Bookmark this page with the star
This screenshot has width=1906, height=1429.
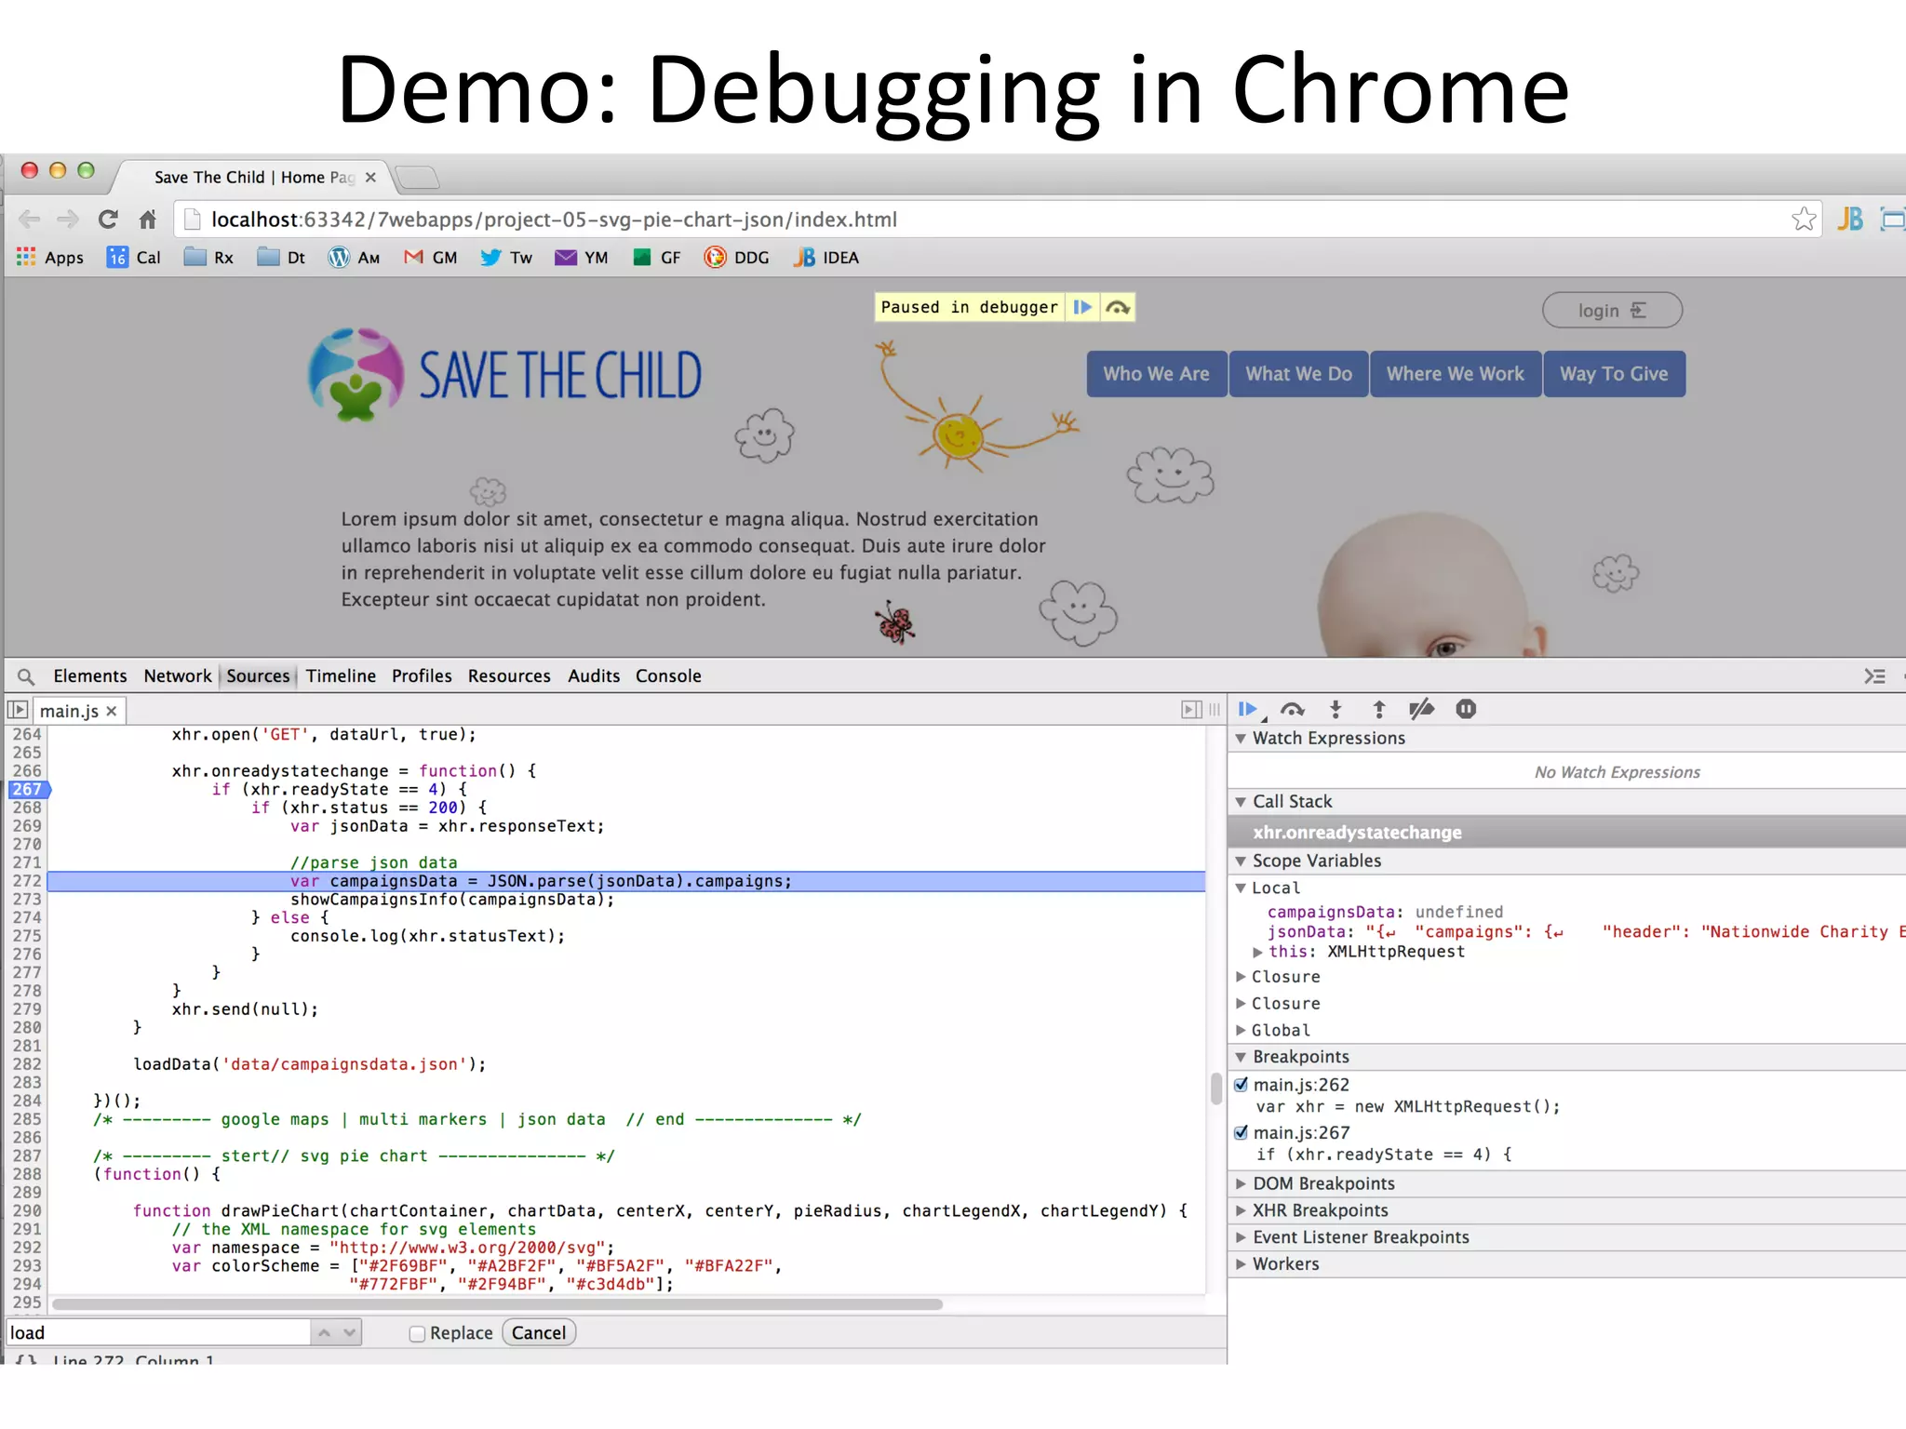pos(1803,220)
